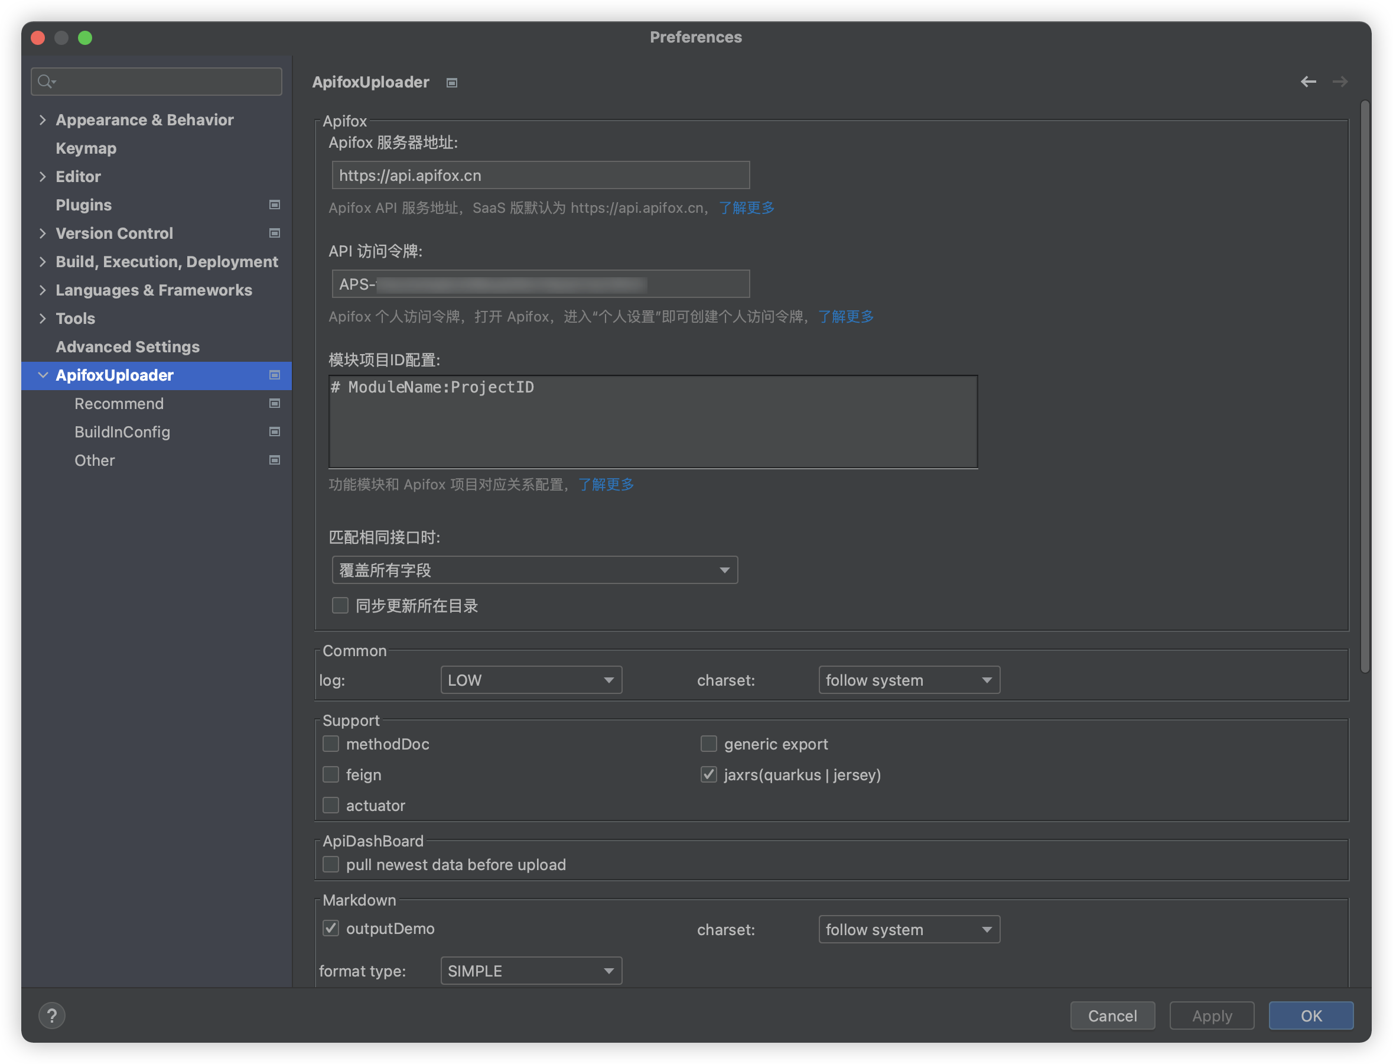
Task: Expand the Appearance & Behavior section
Action: (x=43, y=119)
